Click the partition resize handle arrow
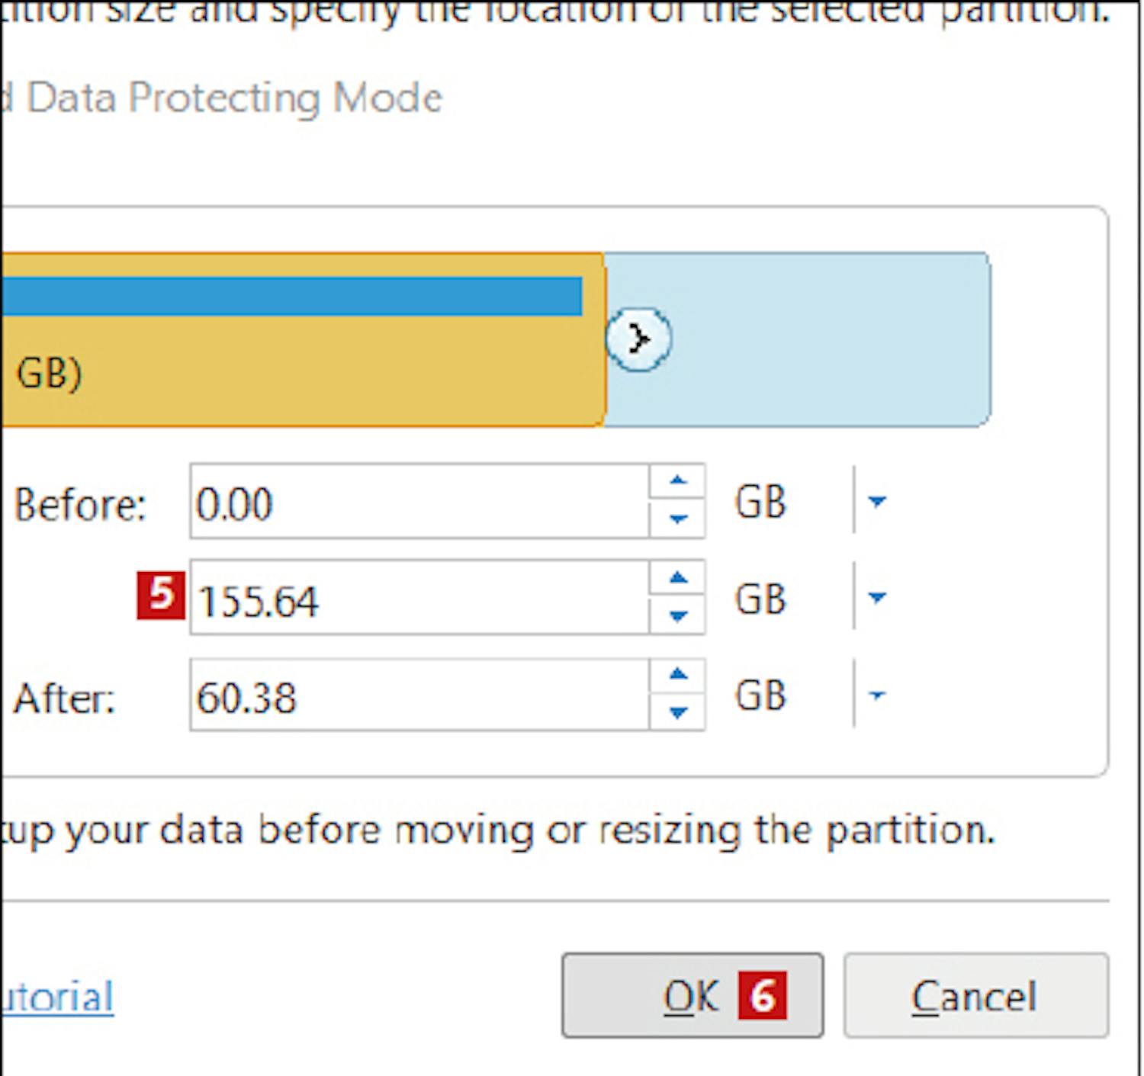1144x1076 pixels. 638,339
